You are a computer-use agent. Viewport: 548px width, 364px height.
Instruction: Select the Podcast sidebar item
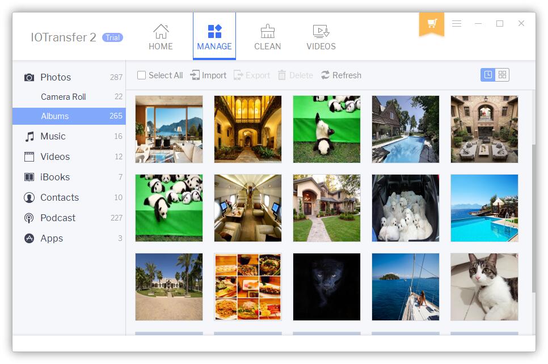[x=58, y=218]
